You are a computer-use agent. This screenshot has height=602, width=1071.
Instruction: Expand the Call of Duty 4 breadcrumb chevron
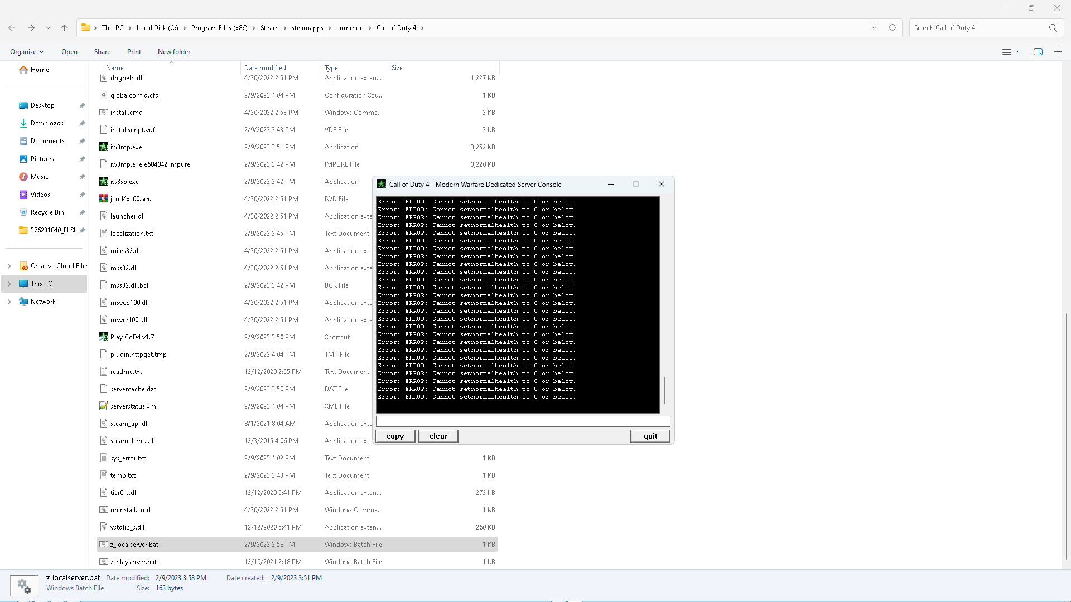tap(422, 28)
